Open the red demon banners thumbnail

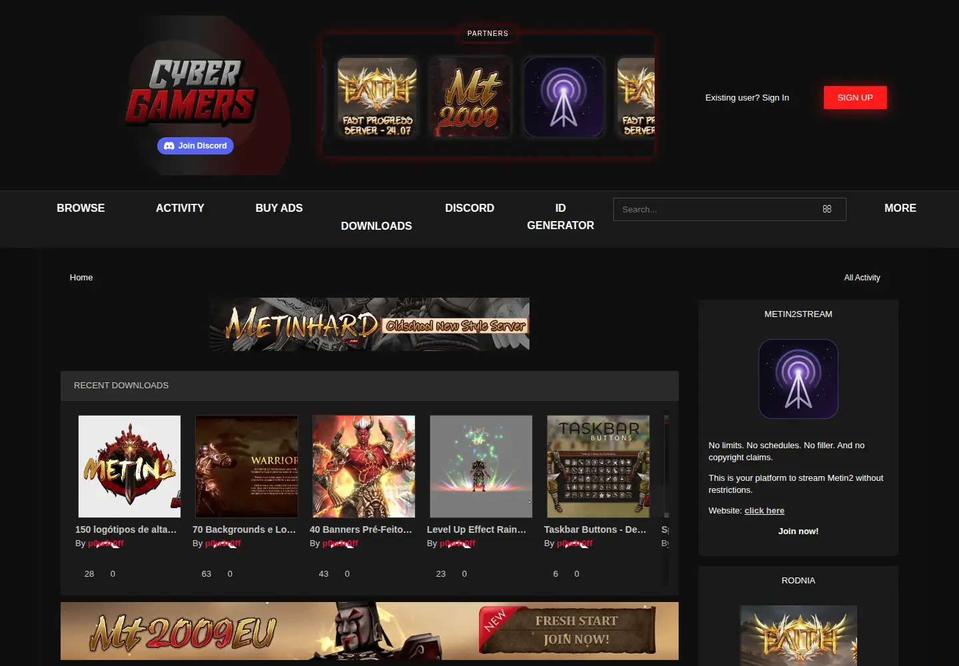tap(364, 466)
